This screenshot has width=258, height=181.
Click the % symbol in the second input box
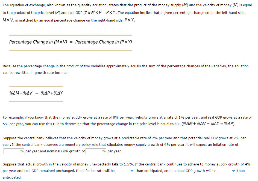[x=103, y=151]
